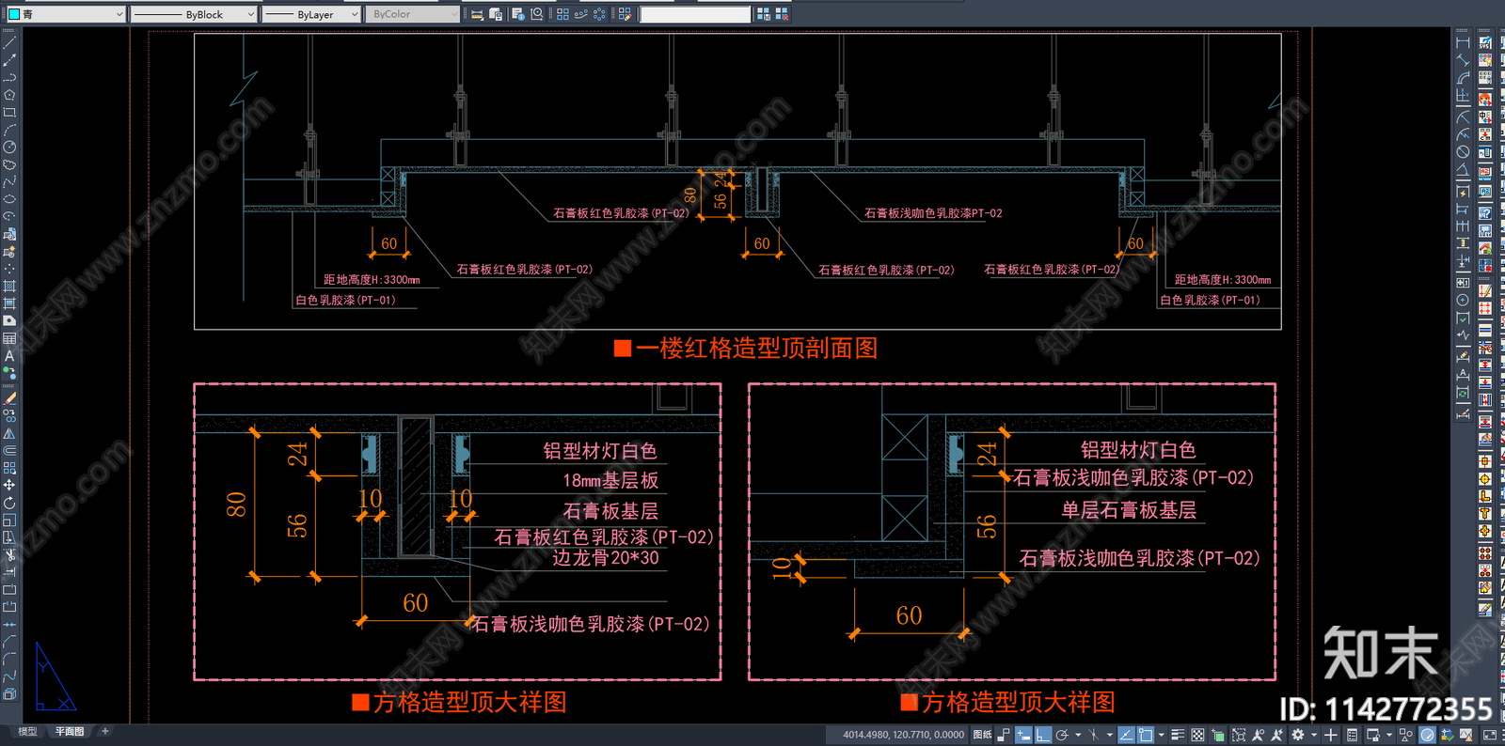The image size is (1505, 746).
Task: Click the empty toolbar input field
Action: coord(696,14)
